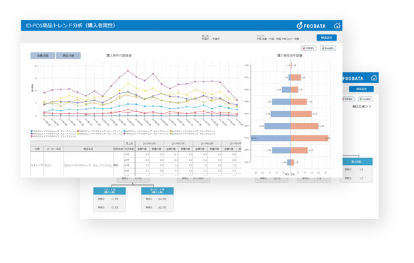The height and width of the screenshot is (263, 414).
Task: Toggle the yellow legend entry in the second legend row
Action: pos(99,134)
